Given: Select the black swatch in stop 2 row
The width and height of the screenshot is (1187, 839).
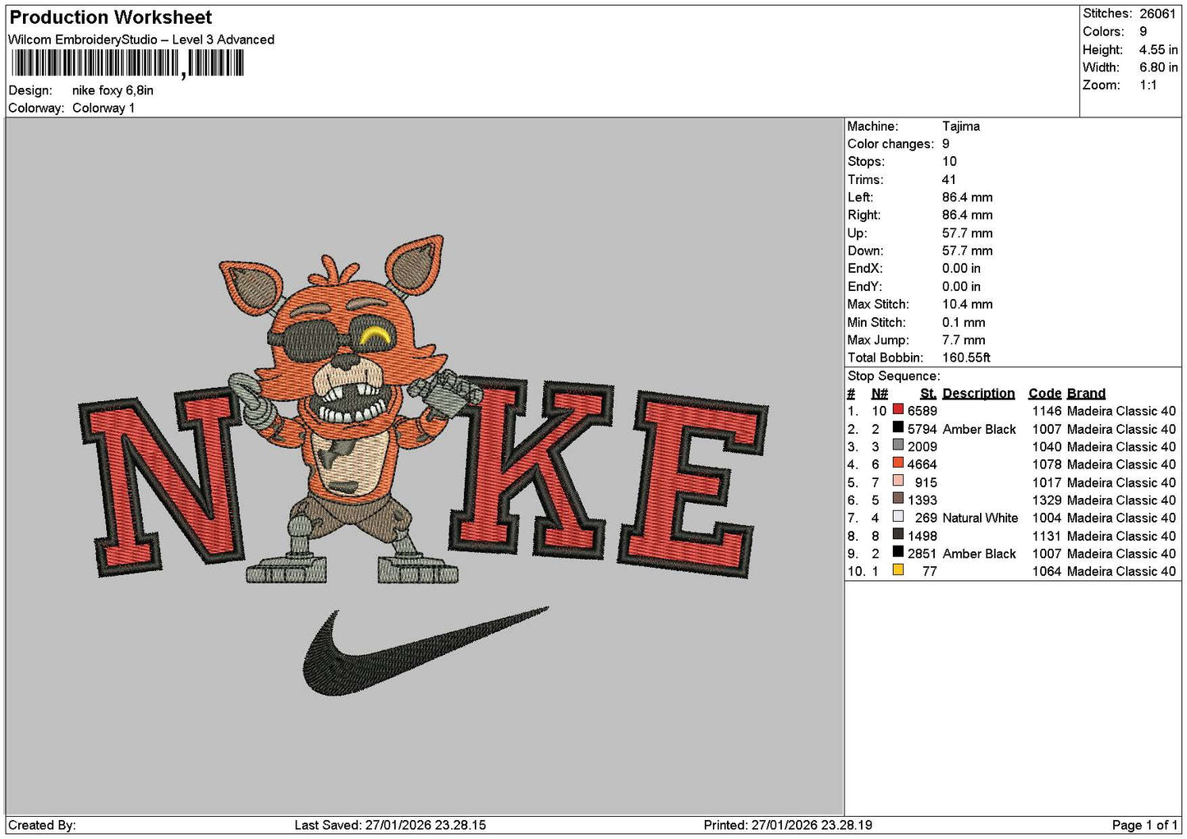Looking at the screenshot, I should (898, 427).
